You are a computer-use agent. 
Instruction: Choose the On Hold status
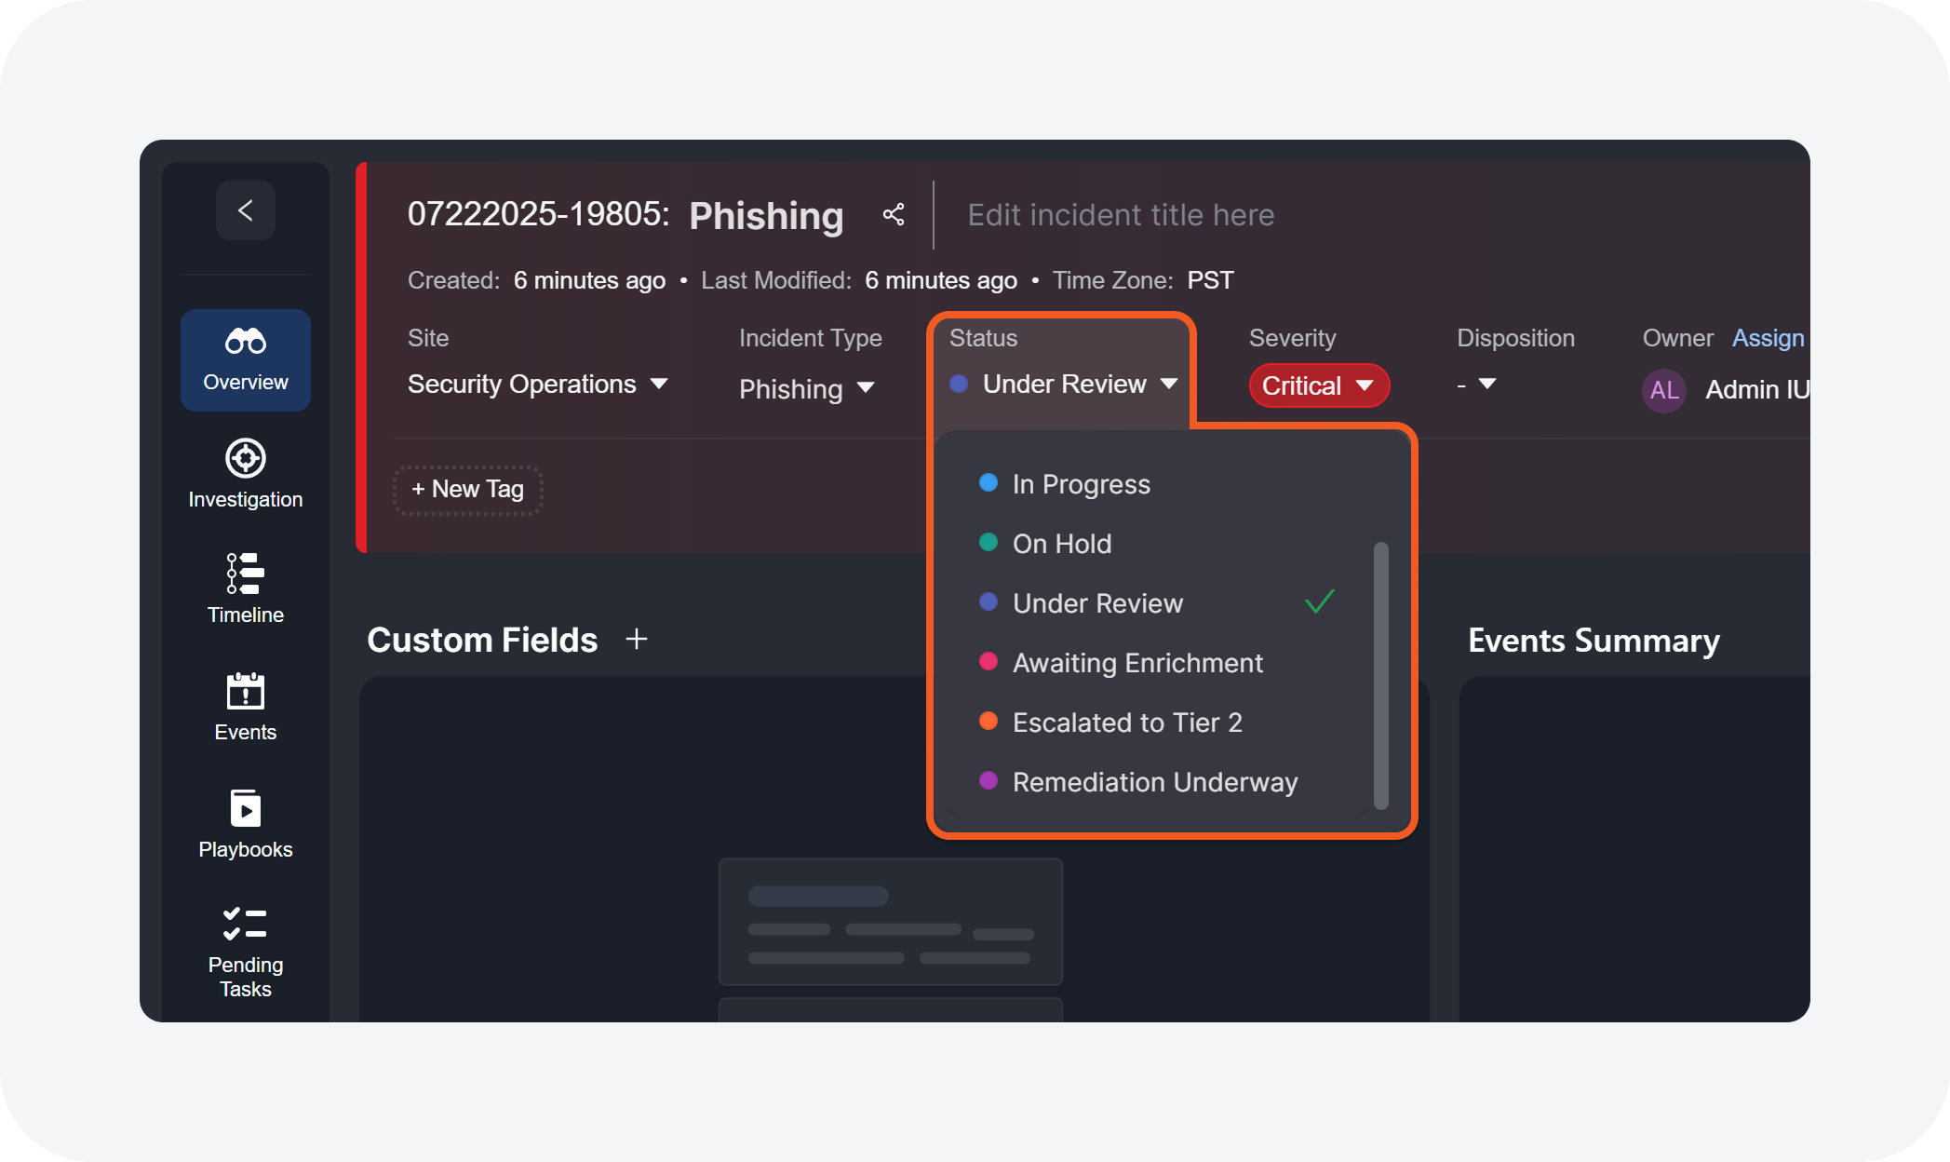coord(1061,544)
